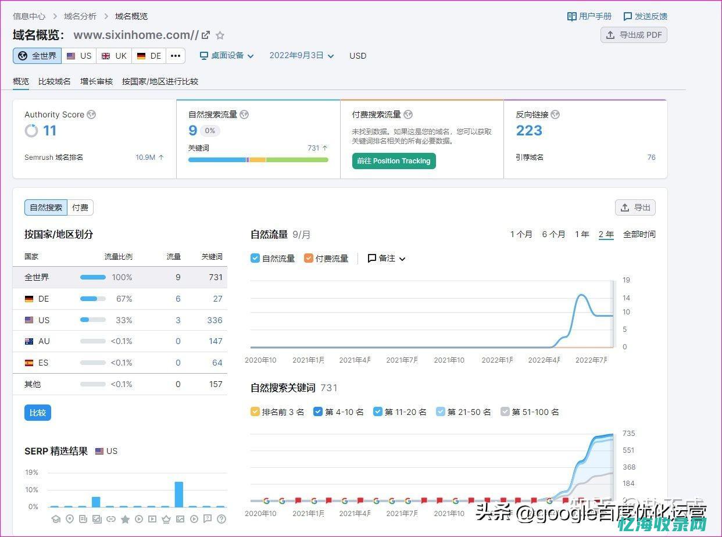Click the 全世界 traffic share bar
The width and height of the screenshot is (722, 537).
point(92,277)
